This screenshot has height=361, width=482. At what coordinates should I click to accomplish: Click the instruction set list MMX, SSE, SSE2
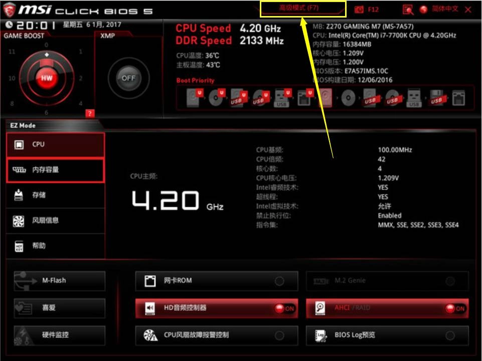click(418, 225)
